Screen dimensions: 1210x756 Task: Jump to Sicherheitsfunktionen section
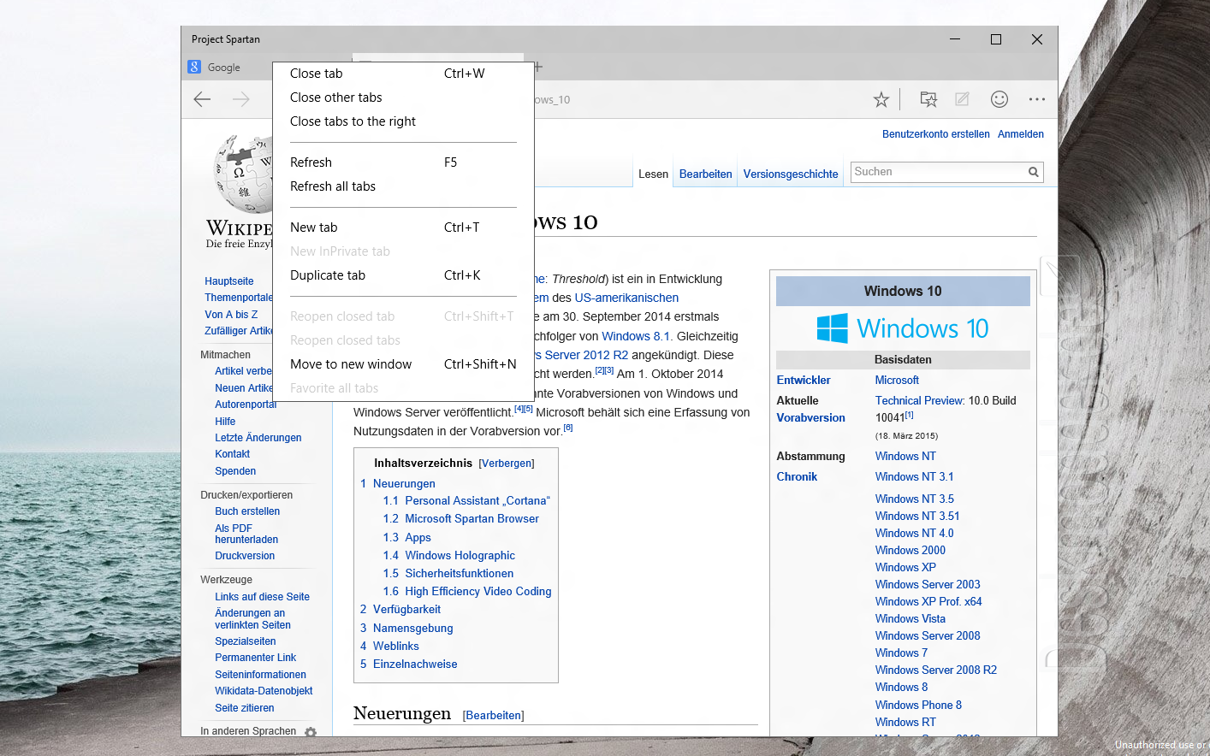tap(448, 573)
